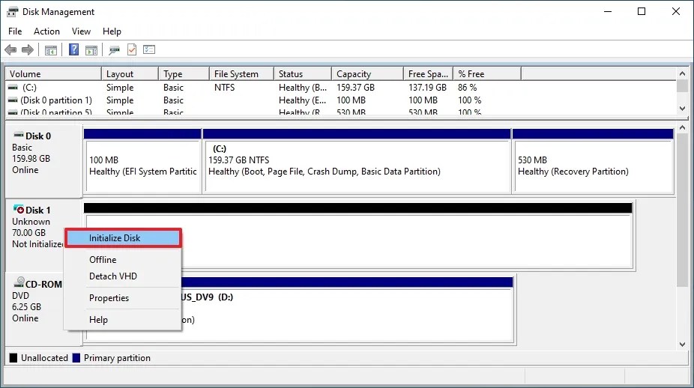Select the Disk 0 label panel
Image resolution: width=694 pixels, height=388 pixels.
43,161
